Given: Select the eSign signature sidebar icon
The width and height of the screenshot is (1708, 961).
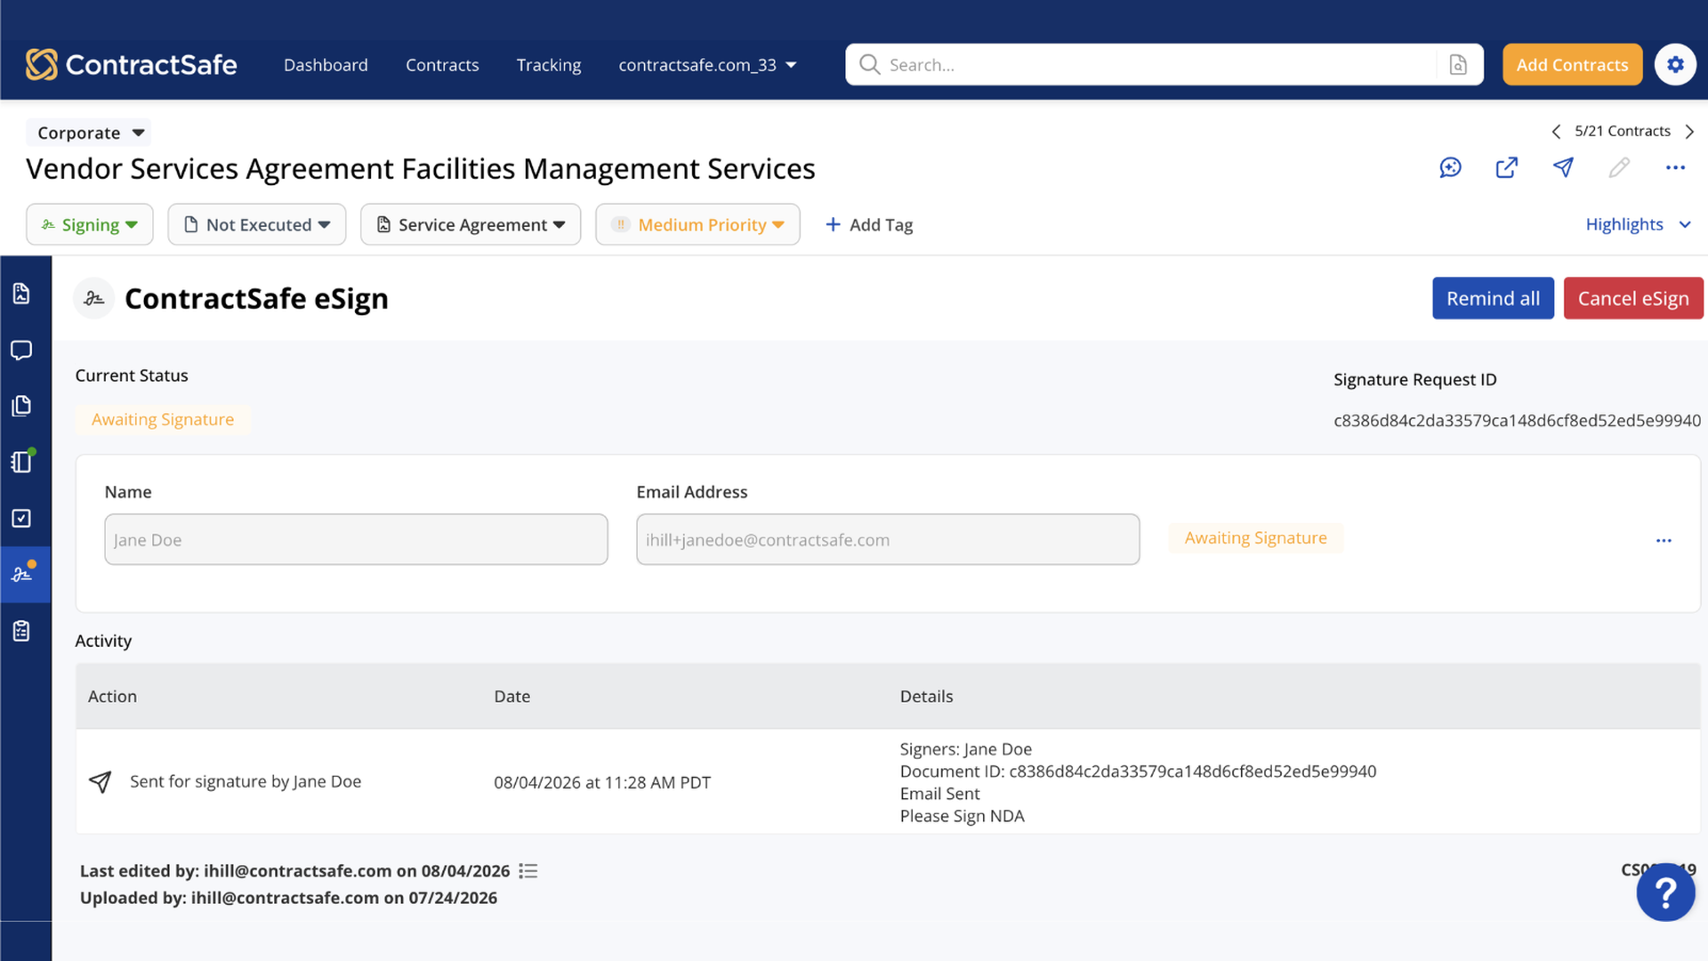Looking at the screenshot, I should pos(24,574).
